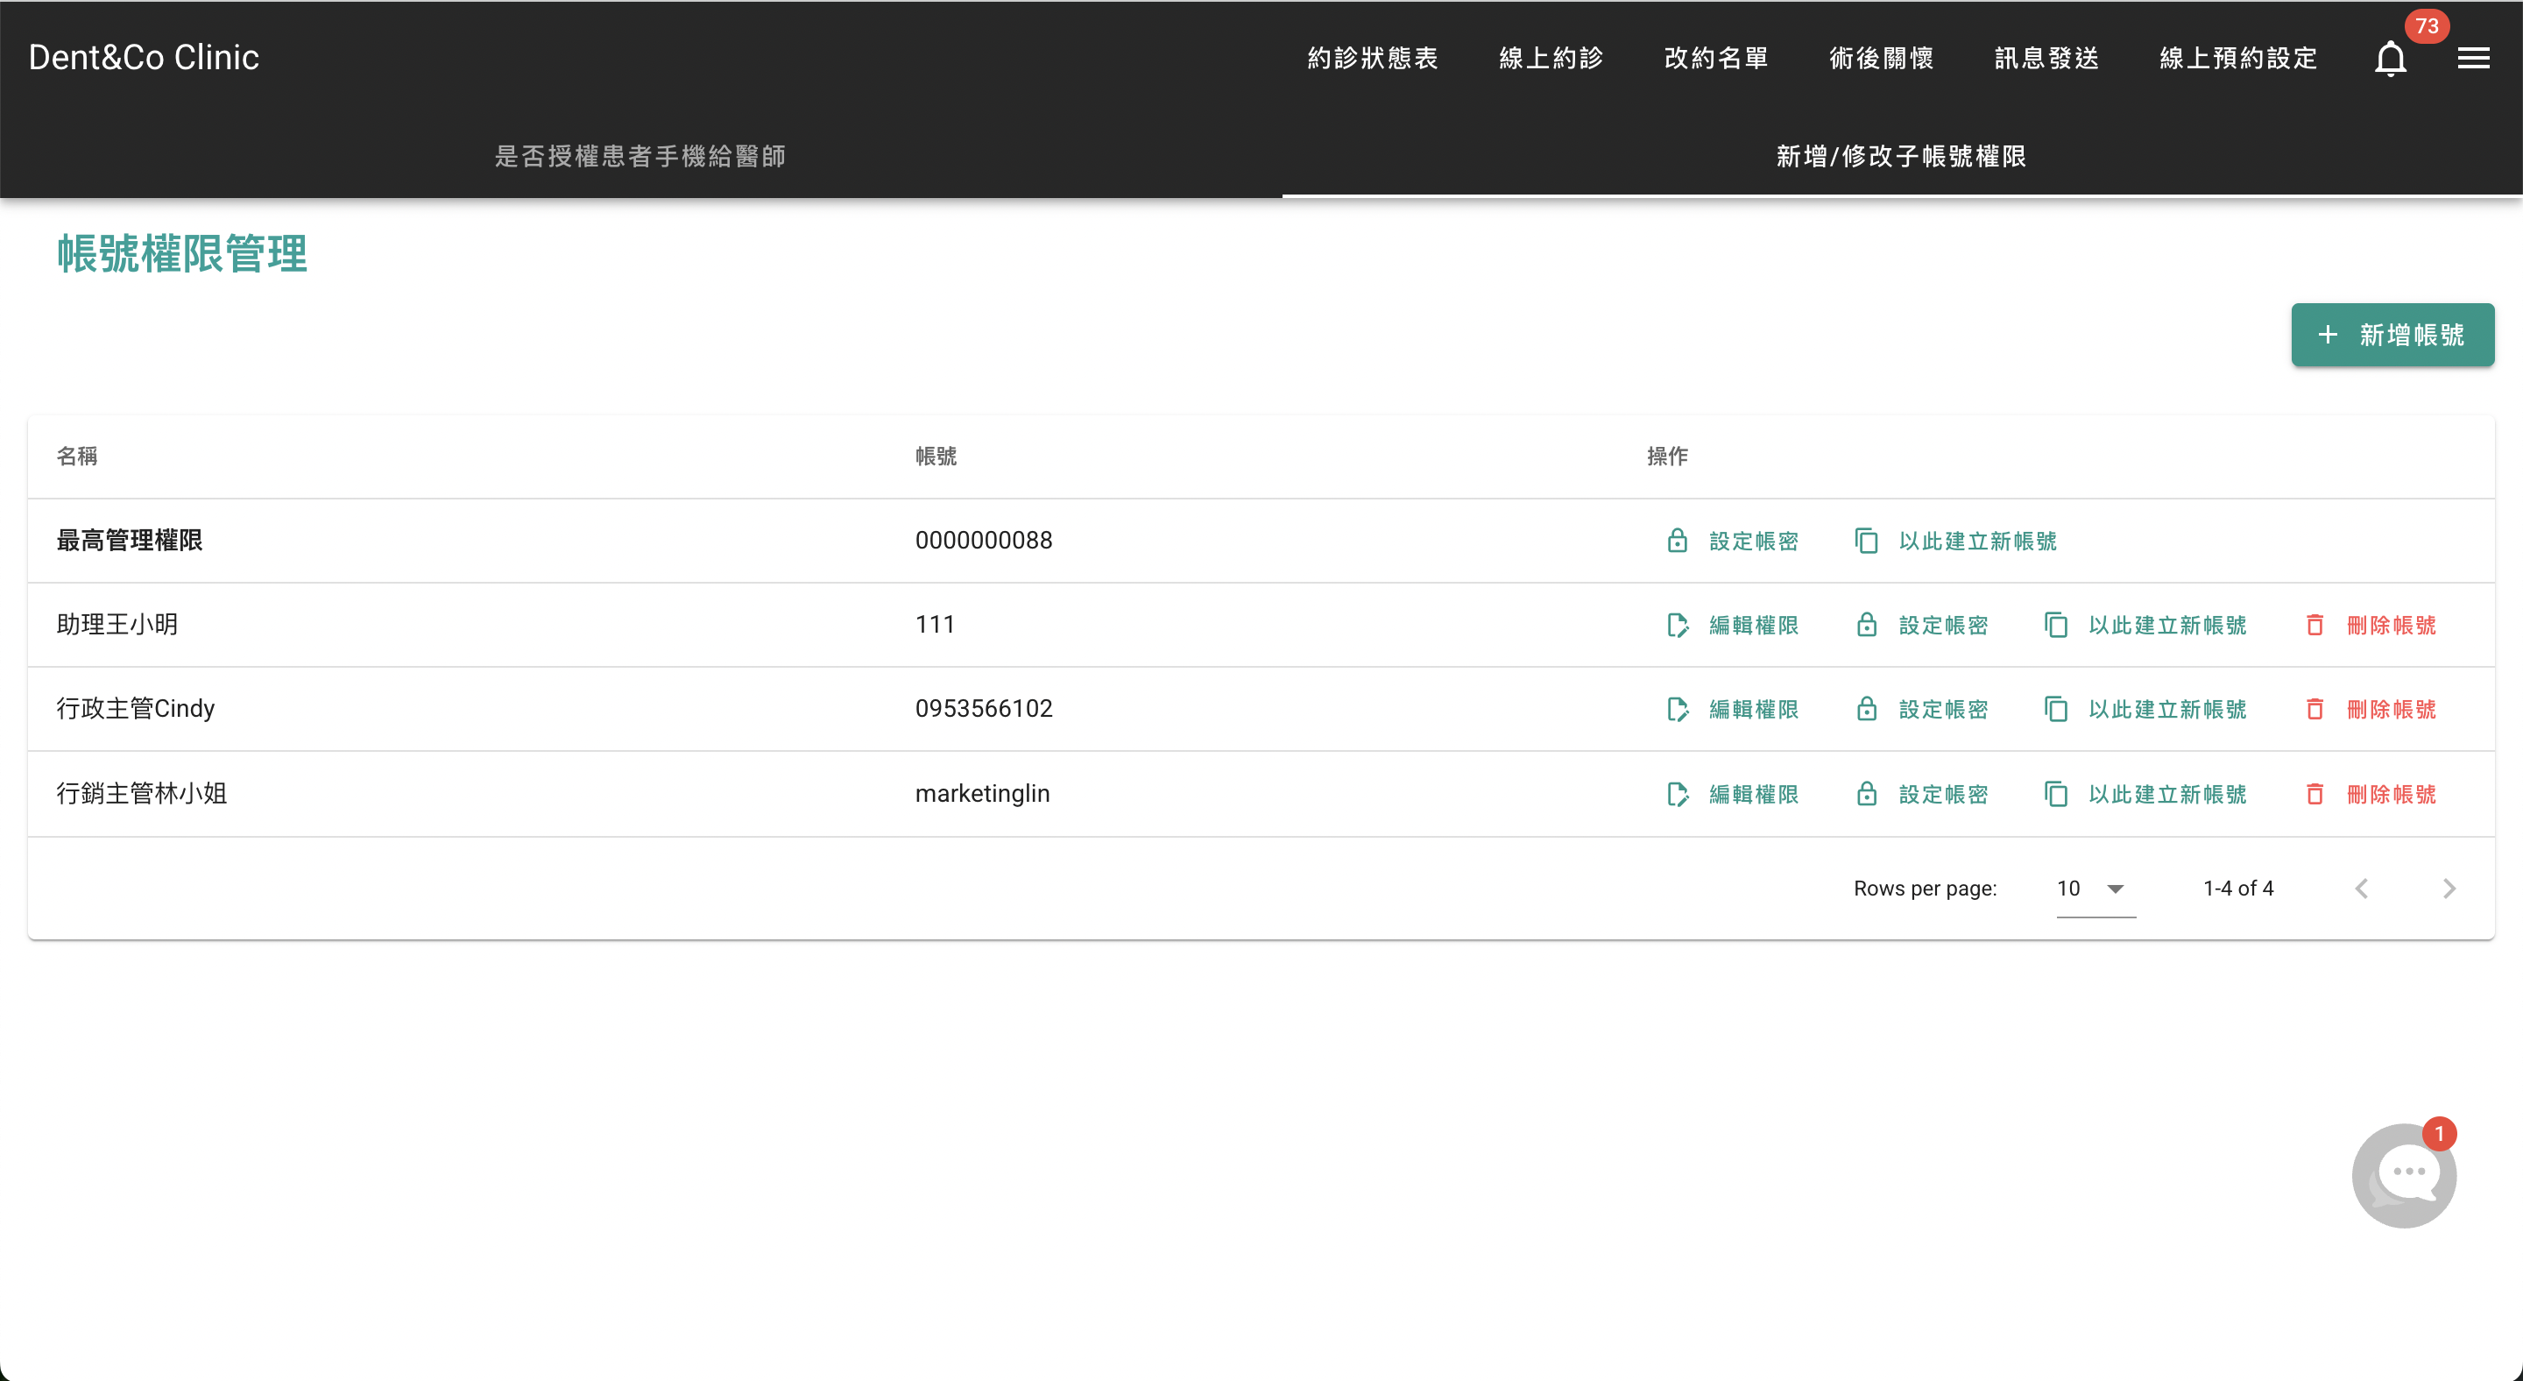
Task: Click copy icon for 行銷主管林小姐 row
Action: point(2056,794)
